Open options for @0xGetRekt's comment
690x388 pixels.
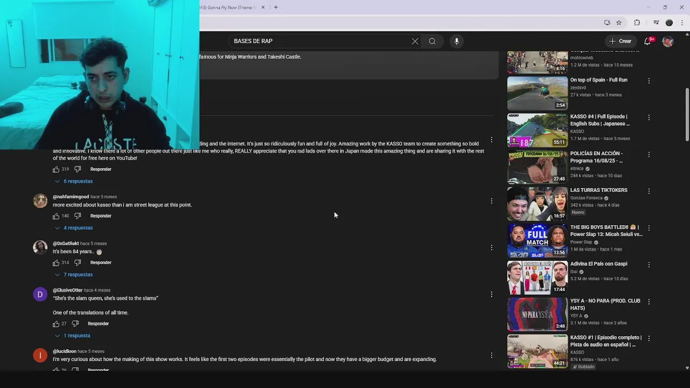coord(491,247)
